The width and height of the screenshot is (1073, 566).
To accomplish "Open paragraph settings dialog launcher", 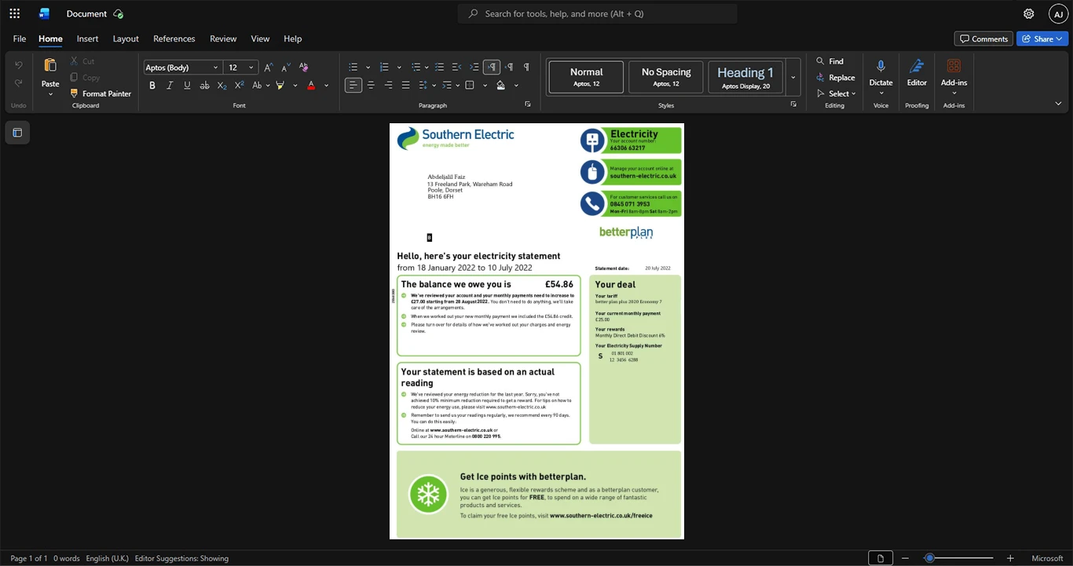I will 528,104.
